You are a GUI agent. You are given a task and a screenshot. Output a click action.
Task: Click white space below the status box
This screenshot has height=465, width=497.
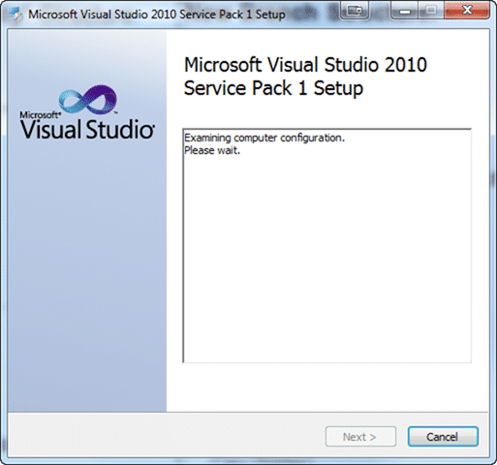coord(326,387)
